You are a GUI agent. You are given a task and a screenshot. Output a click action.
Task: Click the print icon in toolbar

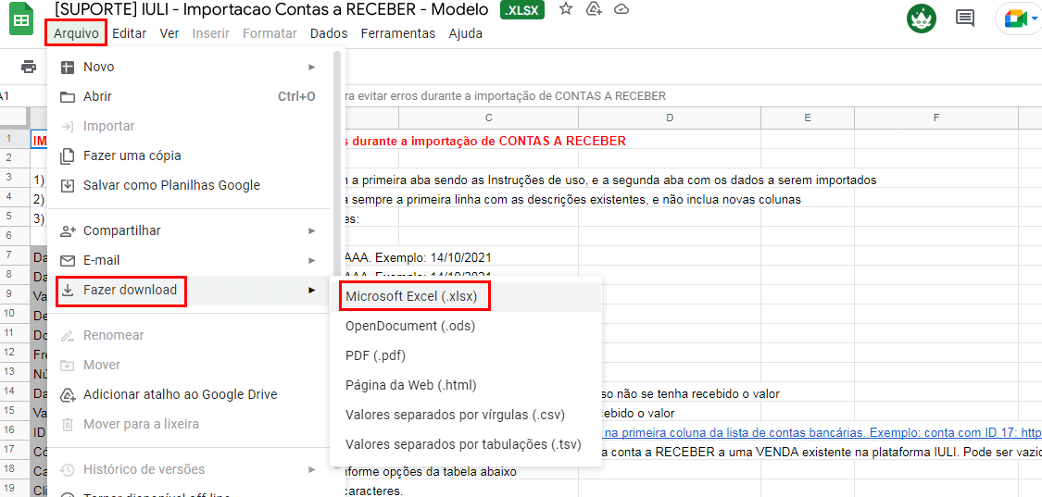click(29, 67)
